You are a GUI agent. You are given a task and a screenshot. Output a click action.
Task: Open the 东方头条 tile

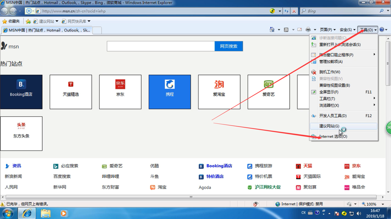click(21, 134)
